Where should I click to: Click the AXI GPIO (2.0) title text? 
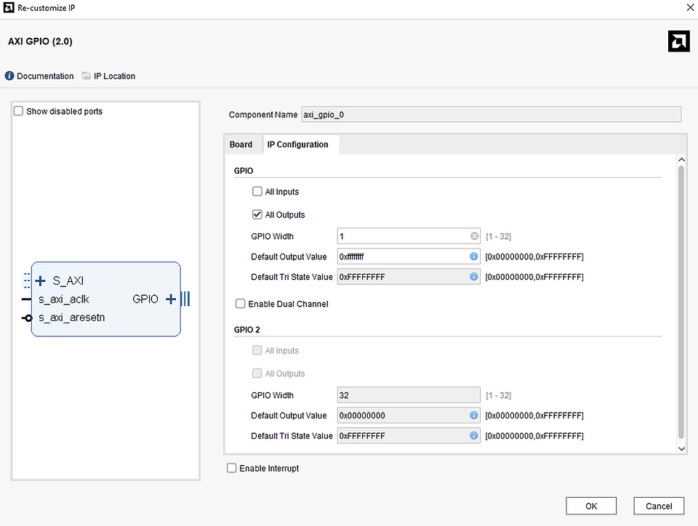(x=40, y=41)
